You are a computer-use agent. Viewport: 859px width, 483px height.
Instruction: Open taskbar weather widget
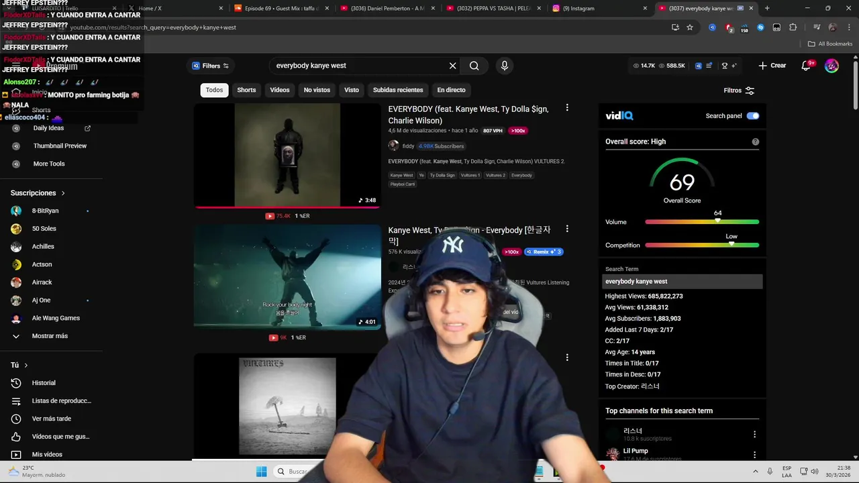(x=36, y=472)
